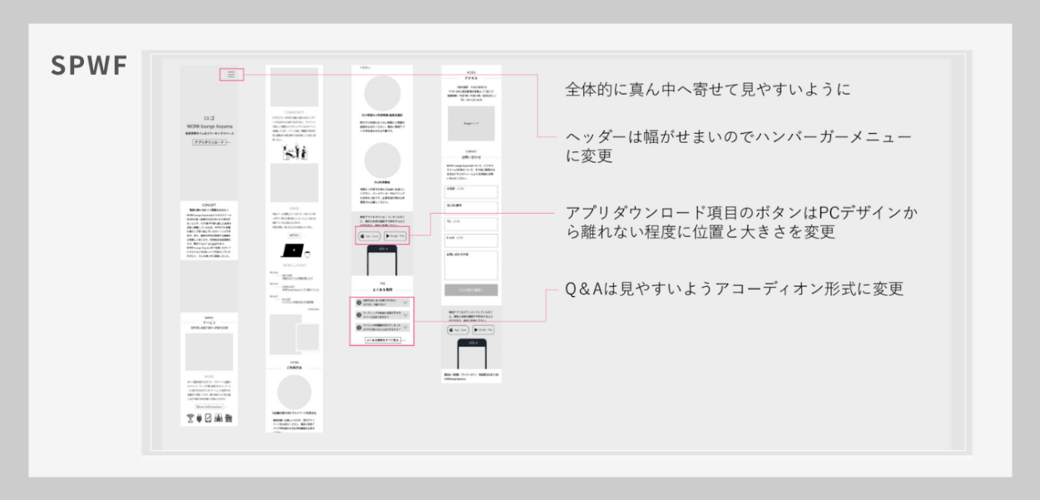Click the MENU button under DRINK
Image resolution: width=1040 pixels, height=500 pixels.
click(x=294, y=235)
